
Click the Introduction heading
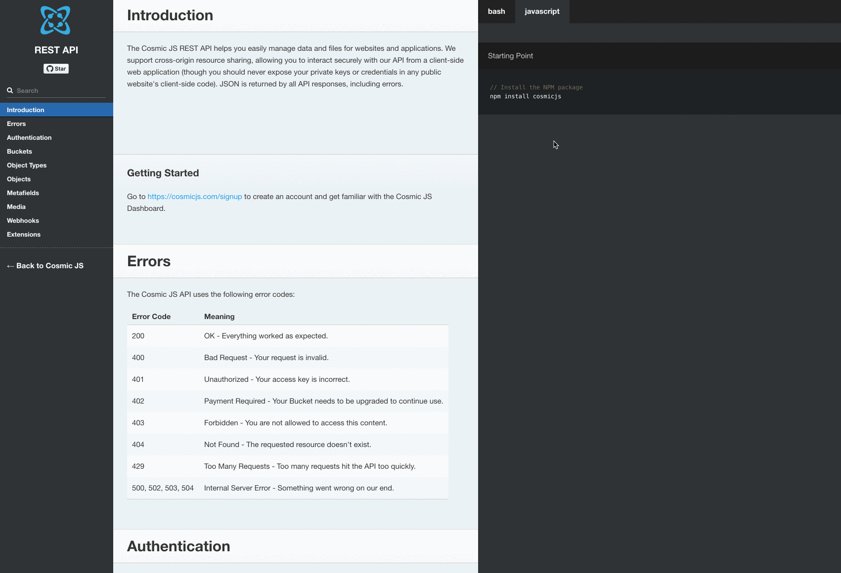pos(170,15)
